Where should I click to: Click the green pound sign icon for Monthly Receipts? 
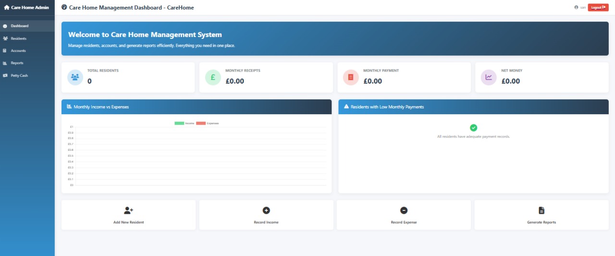click(x=213, y=77)
